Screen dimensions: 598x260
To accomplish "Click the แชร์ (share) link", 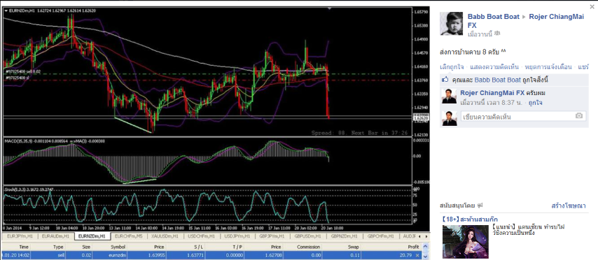I will click(x=583, y=67).
